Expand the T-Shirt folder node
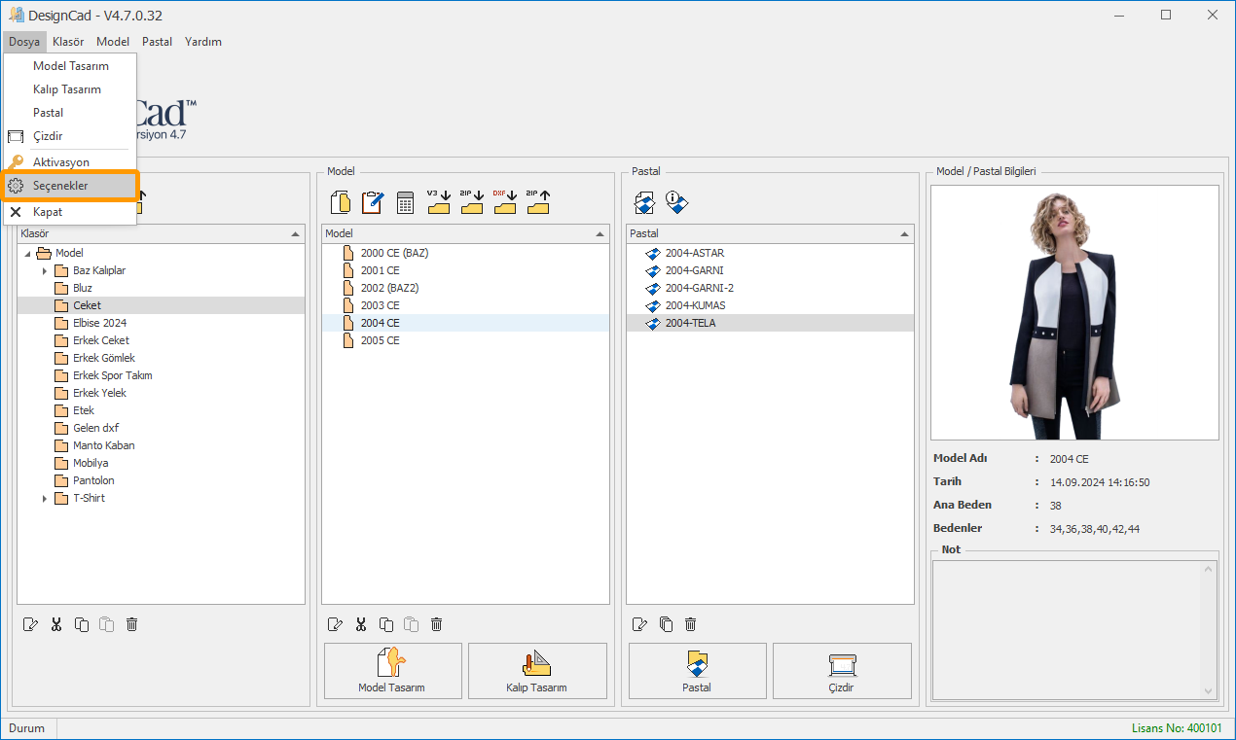 tap(45, 499)
